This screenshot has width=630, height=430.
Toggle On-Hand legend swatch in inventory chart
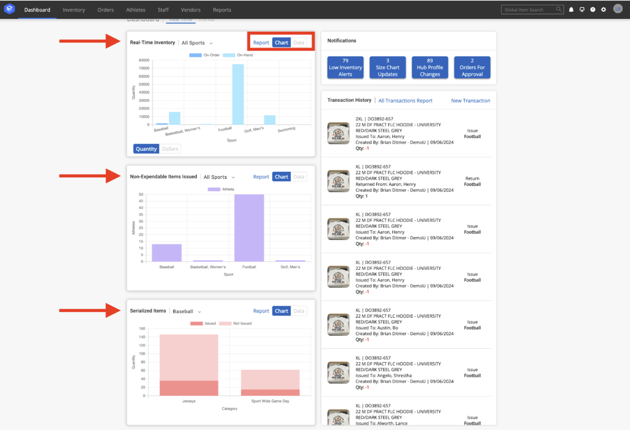click(x=229, y=55)
